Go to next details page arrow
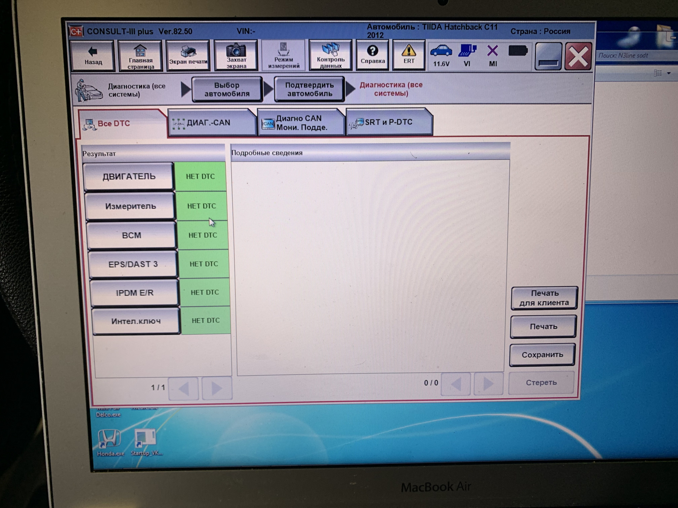 point(488,383)
